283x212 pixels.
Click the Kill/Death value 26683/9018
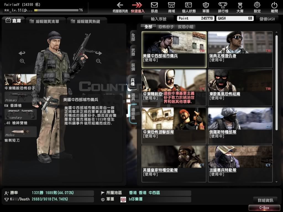pyautogui.click(x=50, y=199)
